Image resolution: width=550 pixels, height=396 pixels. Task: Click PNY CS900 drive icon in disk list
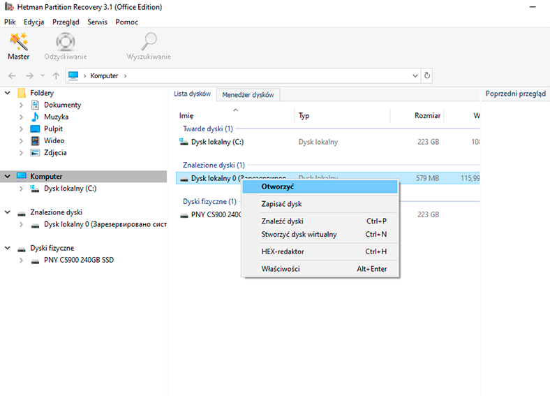point(184,215)
